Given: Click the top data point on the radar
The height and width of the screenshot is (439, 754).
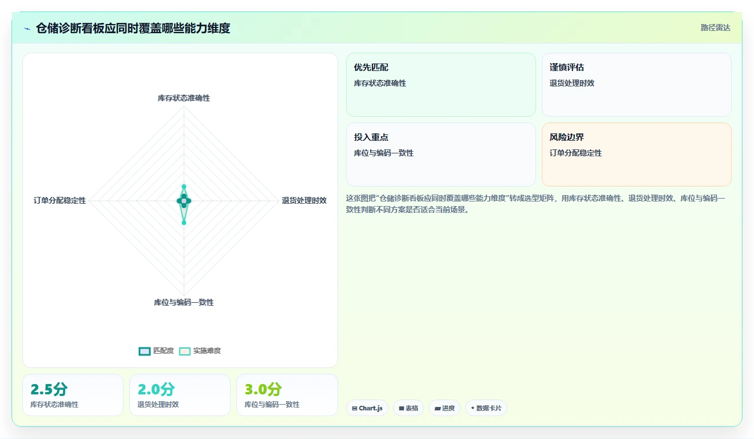Looking at the screenshot, I should [x=184, y=187].
